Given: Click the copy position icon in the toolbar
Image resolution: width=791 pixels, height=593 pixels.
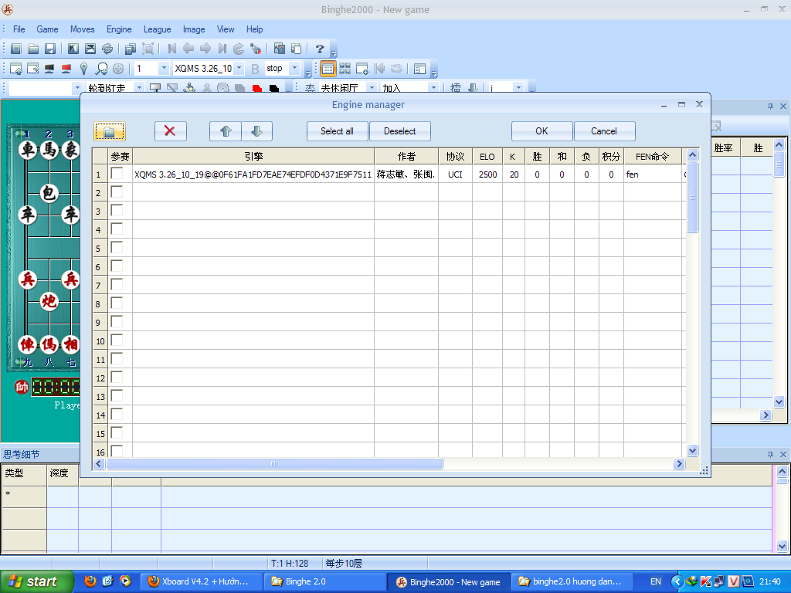Looking at the screenshot, I should click(130, 49).
